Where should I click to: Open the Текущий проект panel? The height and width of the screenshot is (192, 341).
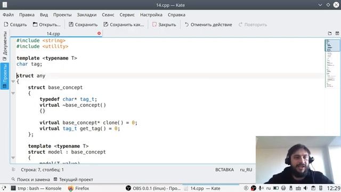tap(74, 179)
